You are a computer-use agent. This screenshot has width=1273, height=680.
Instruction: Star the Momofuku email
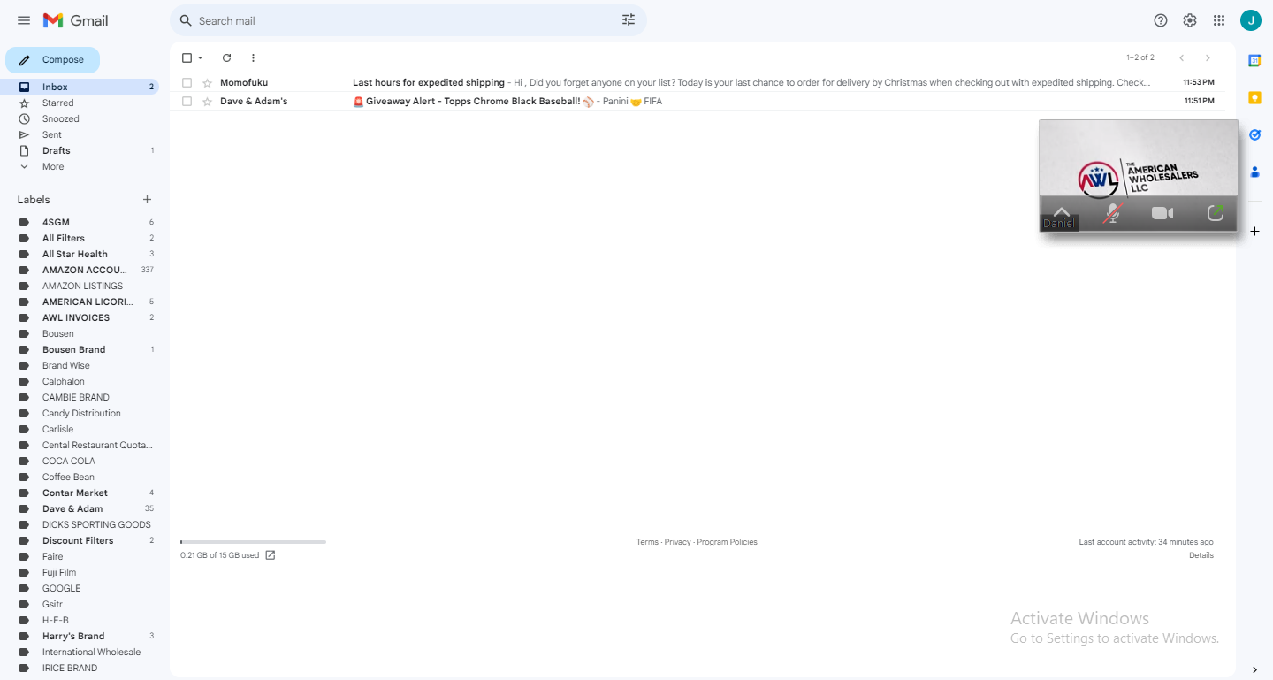[x=207, y=82]
